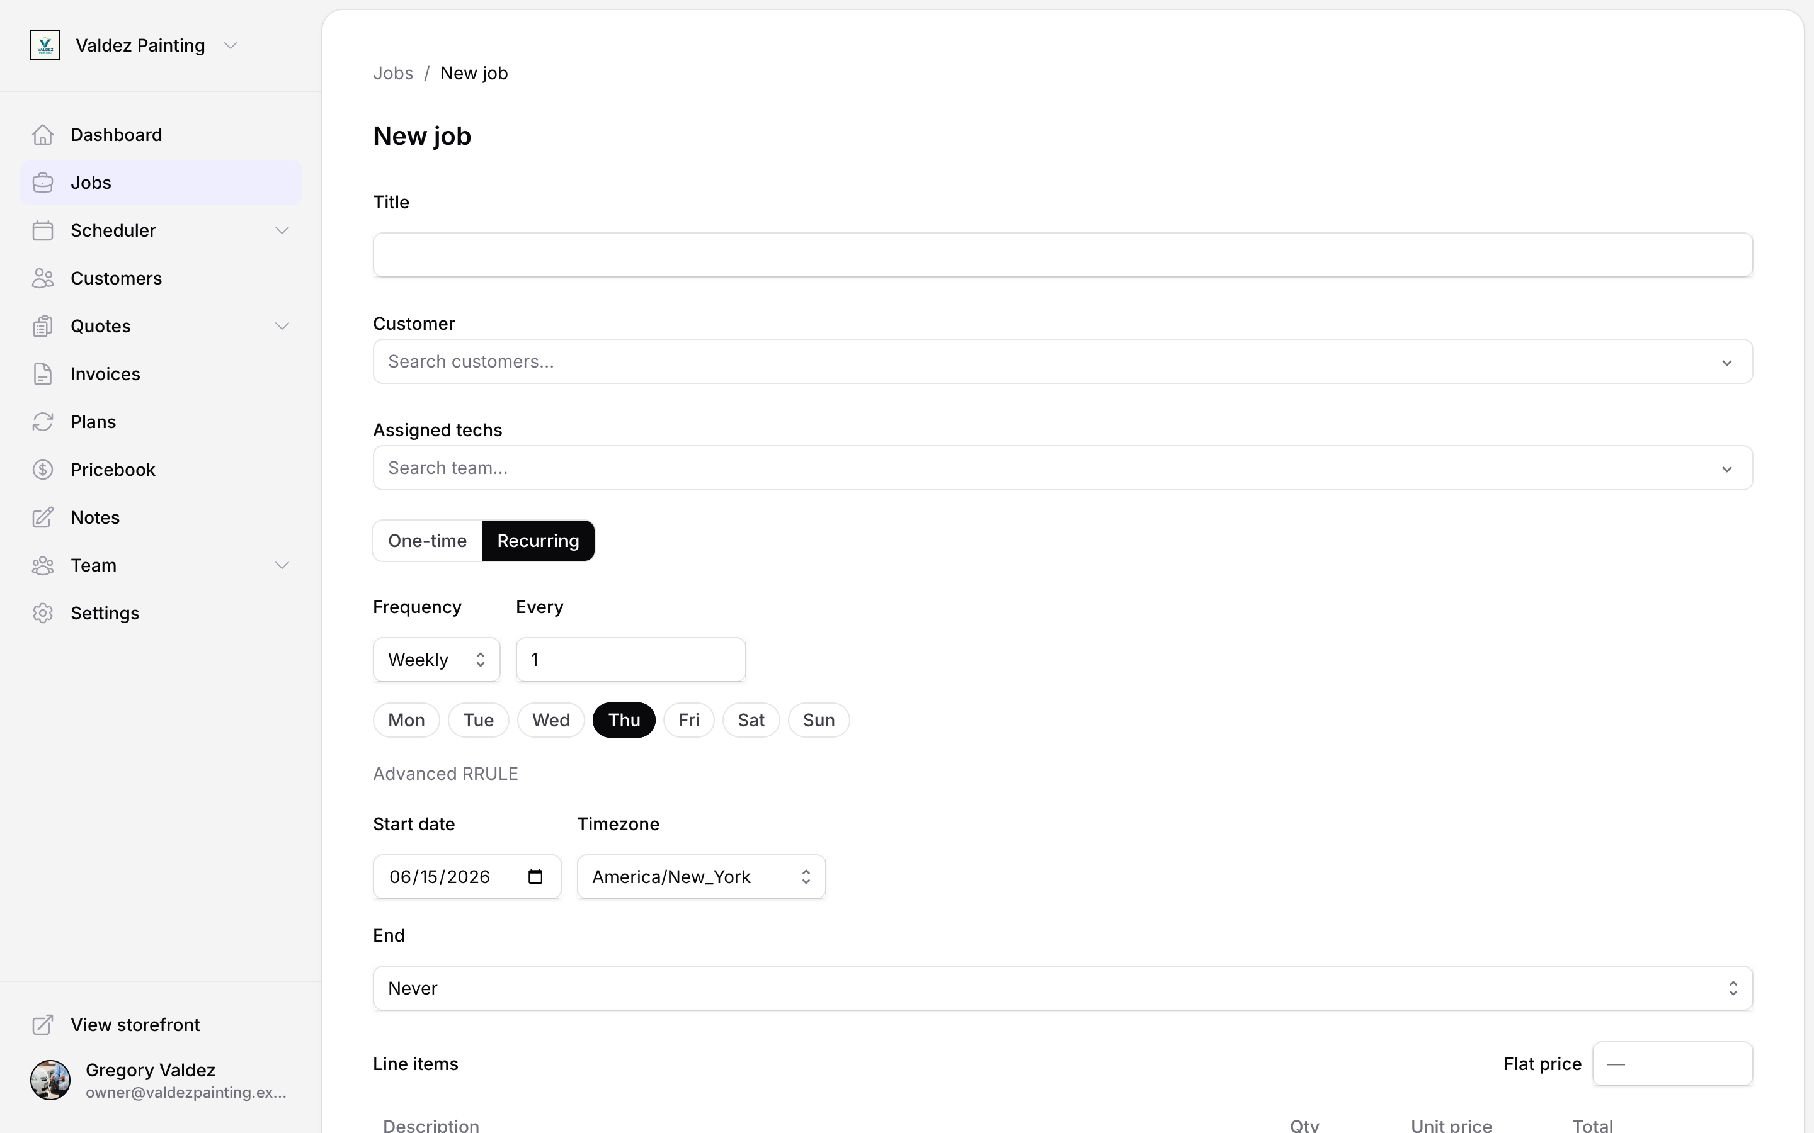This screenshot has height=1133, width=1814.
Task: Toggle the Wed weekday pill
Action: [551, 720]
